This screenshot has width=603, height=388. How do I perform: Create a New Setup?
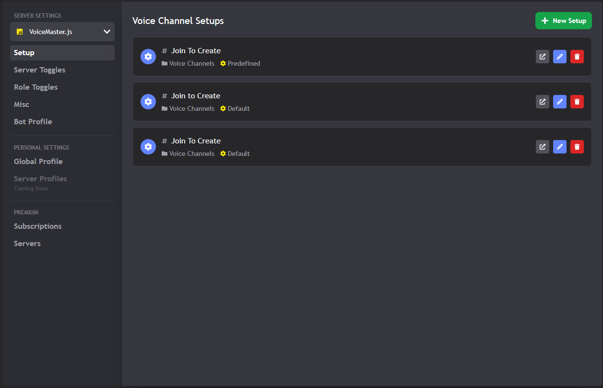point(563,21)
